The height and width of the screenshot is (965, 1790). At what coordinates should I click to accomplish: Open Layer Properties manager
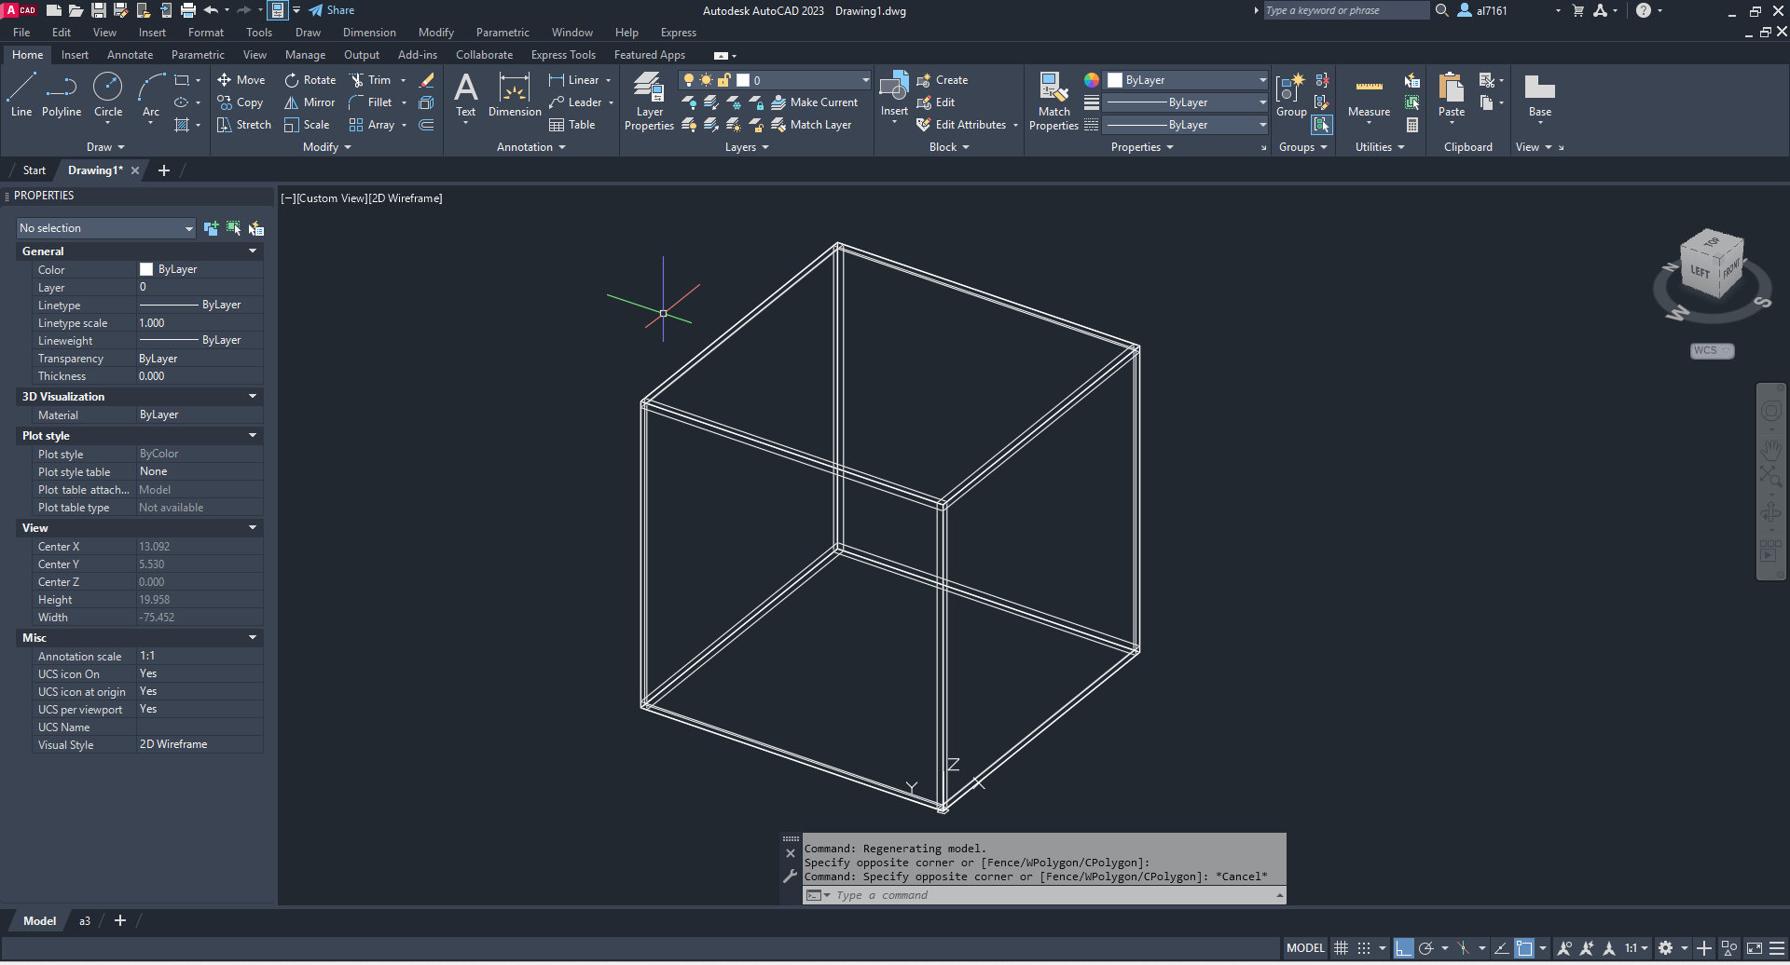pos(649,102)
